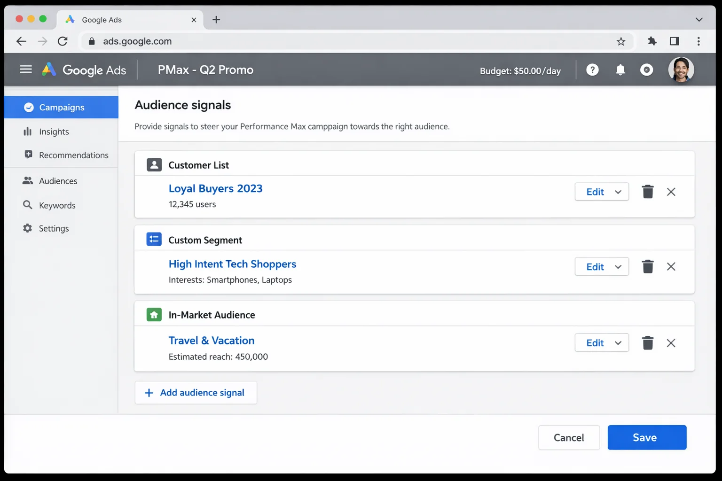The image size is (722, 481).
Task: Open the notifications bell icon
Action: click(620, 70)
